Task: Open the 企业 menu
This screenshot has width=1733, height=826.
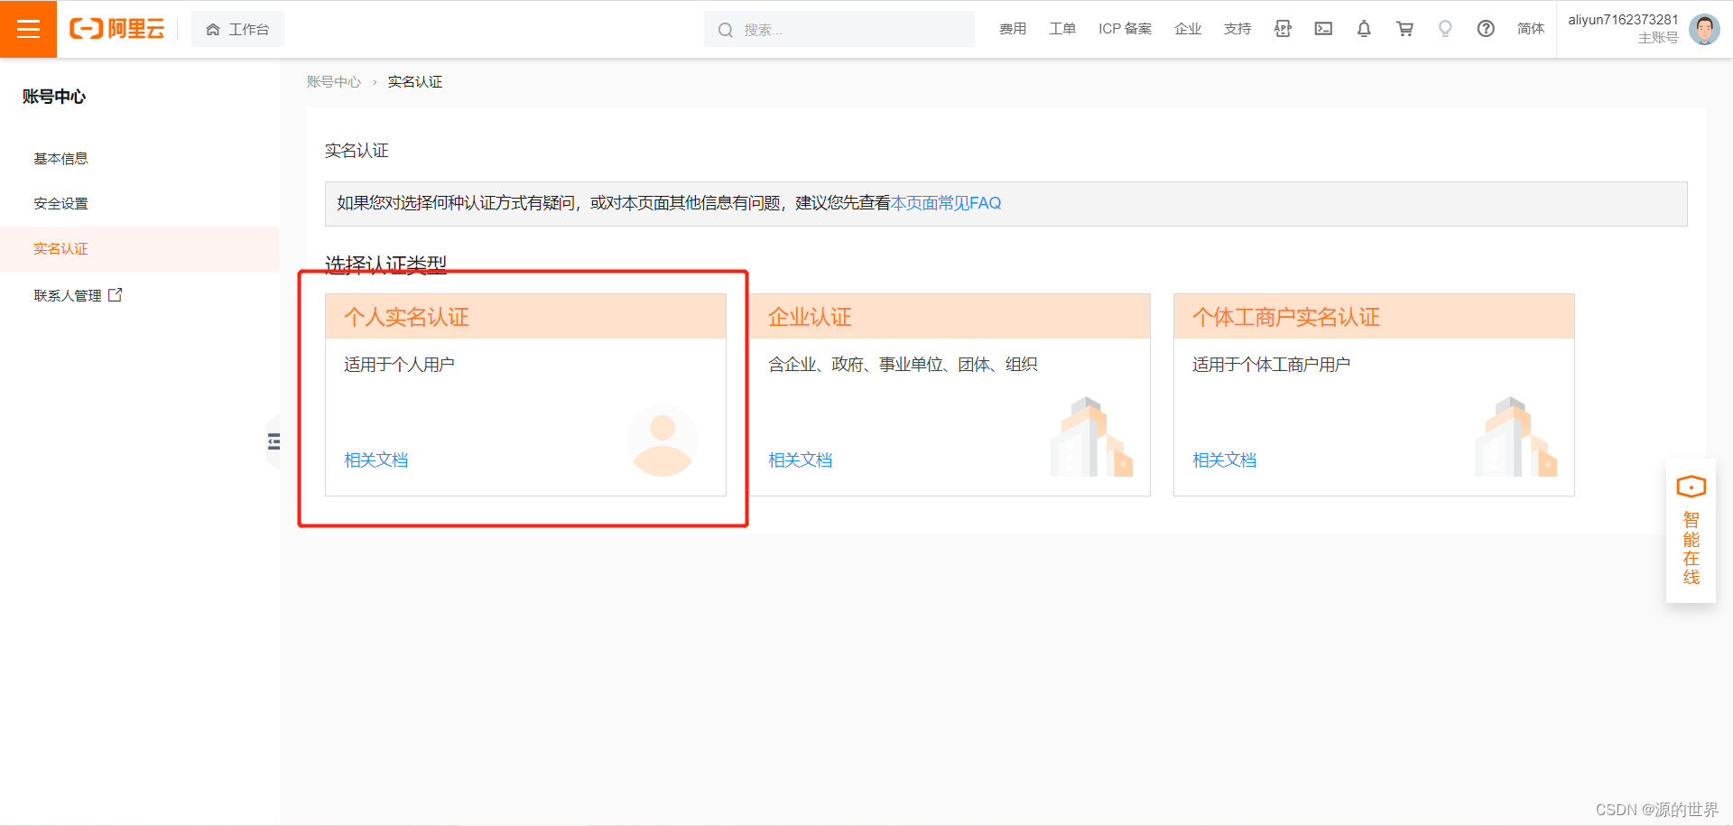Action: pos(1188,29)
